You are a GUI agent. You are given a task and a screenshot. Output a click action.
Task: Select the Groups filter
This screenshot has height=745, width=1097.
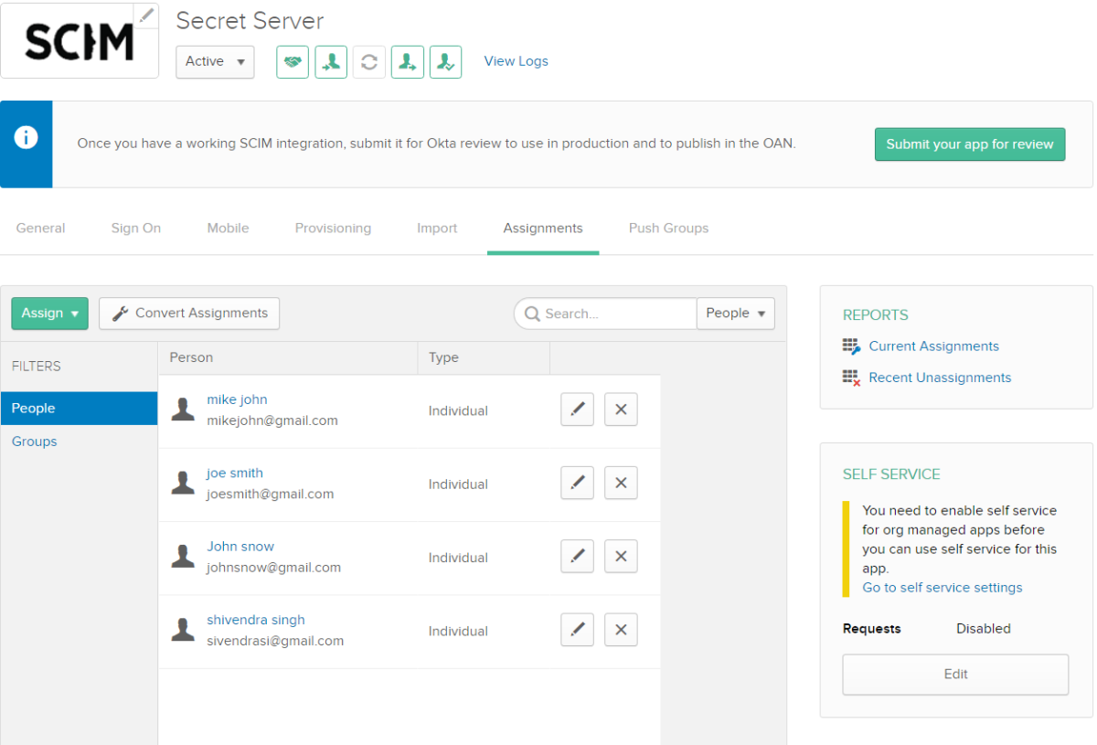[35, 442]
